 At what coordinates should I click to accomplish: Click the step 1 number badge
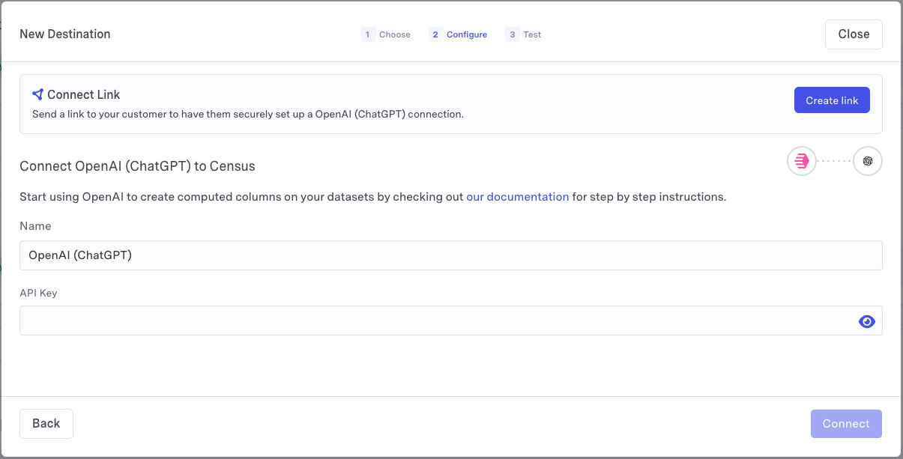(368, 34)
